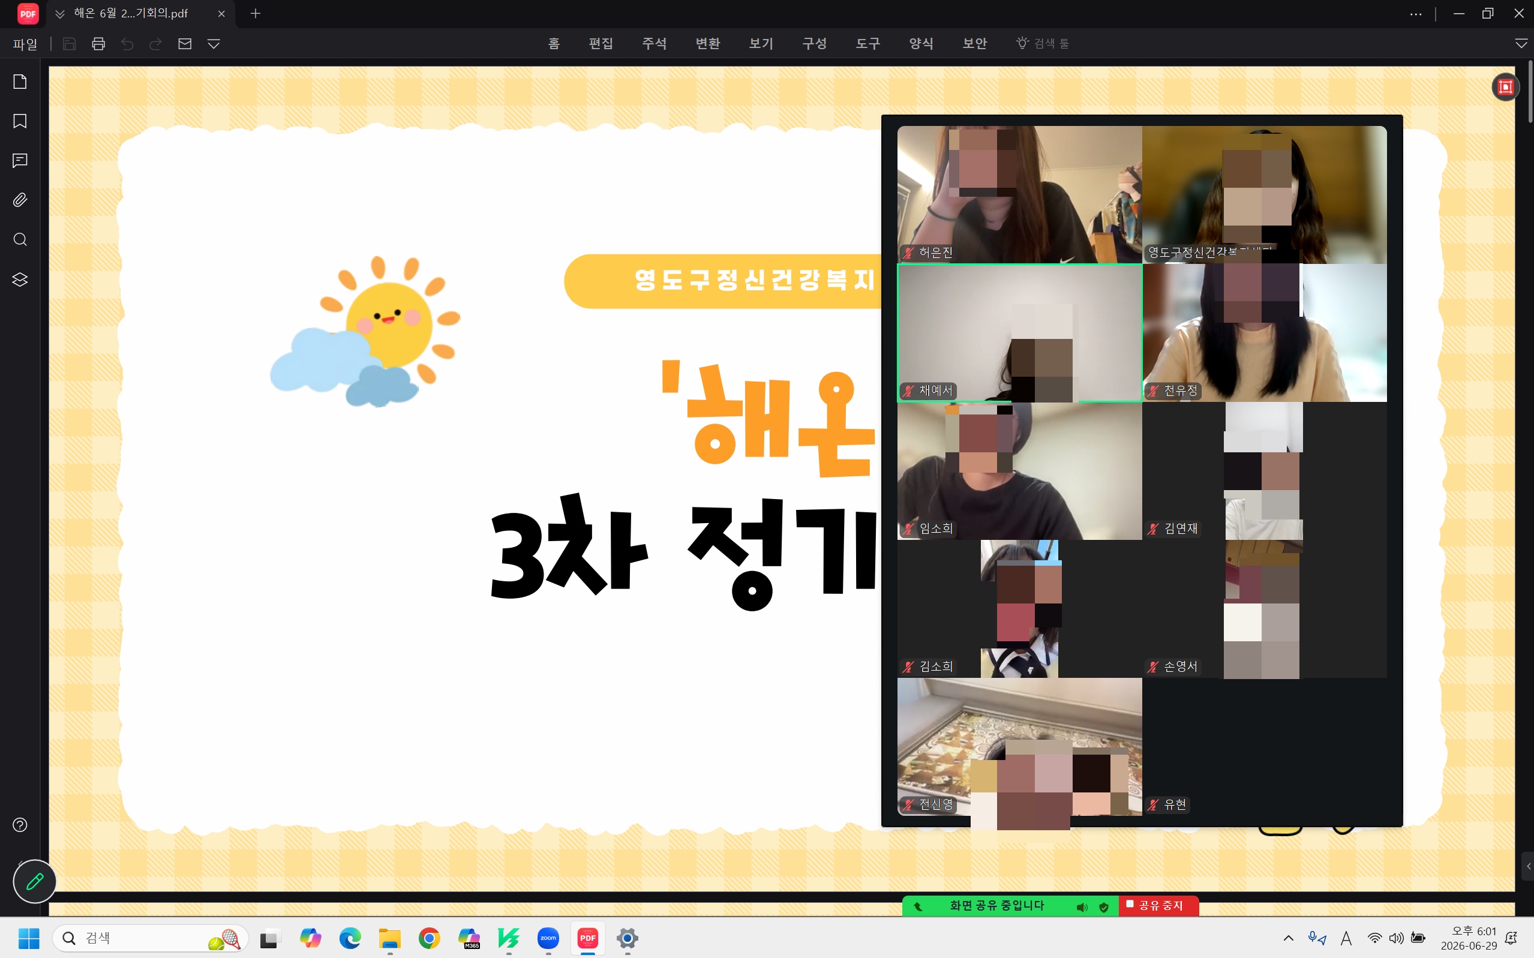
Task: Open the bookmarks panel in sidebar
Action: [20, 121]
